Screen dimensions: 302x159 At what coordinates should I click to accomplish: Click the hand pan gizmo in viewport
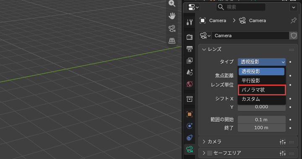pos(172,16)
